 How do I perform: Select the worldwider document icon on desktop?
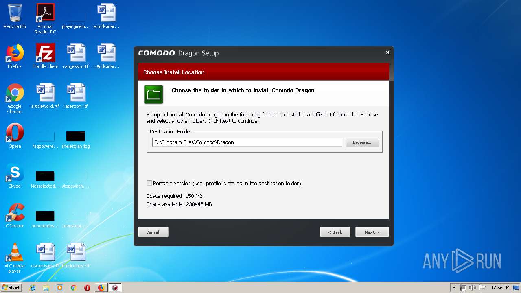[106, 16]
